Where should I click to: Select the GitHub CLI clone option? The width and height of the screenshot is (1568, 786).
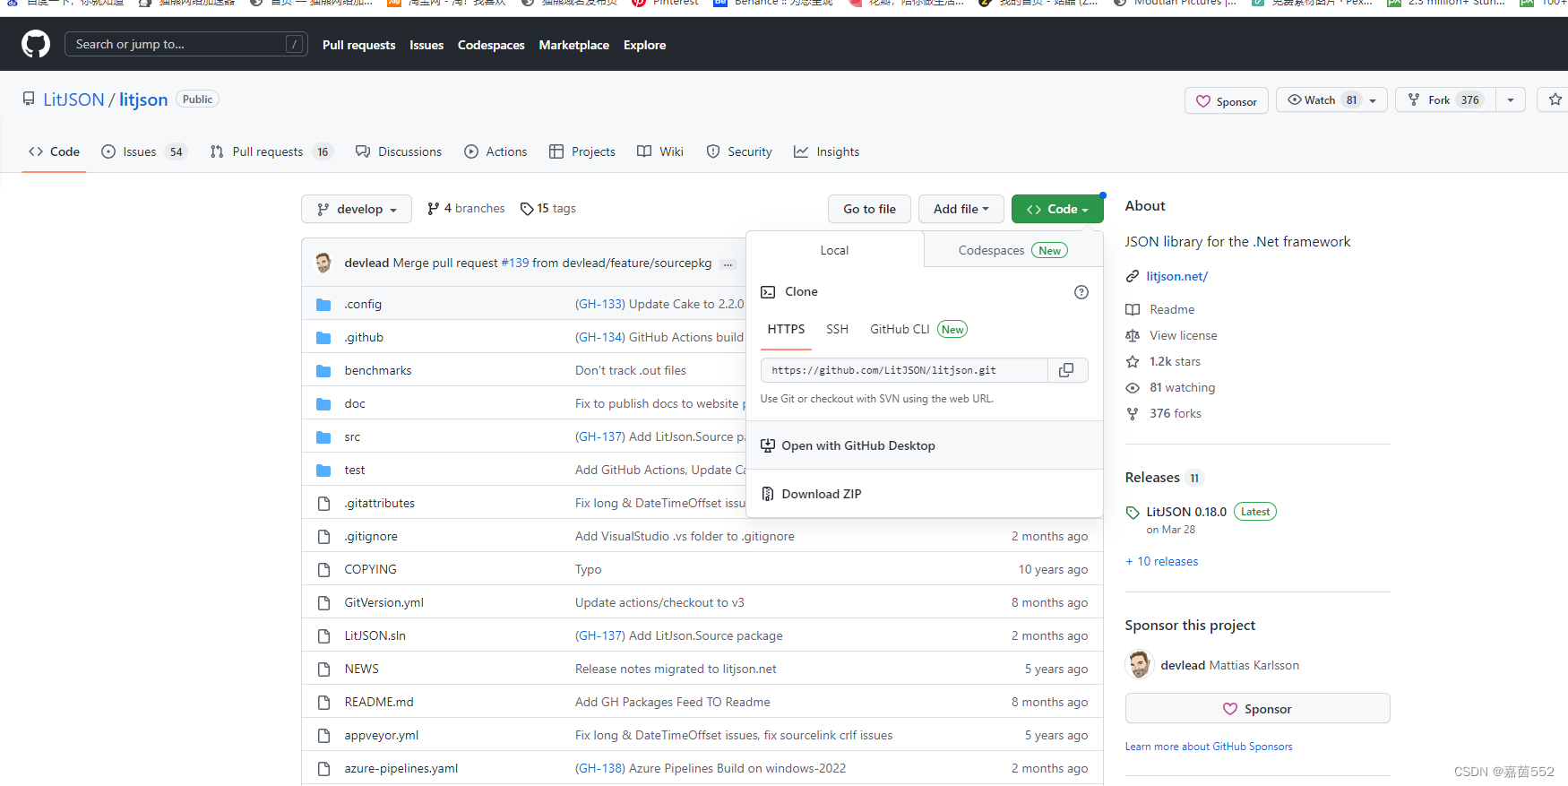coord(918,329)
